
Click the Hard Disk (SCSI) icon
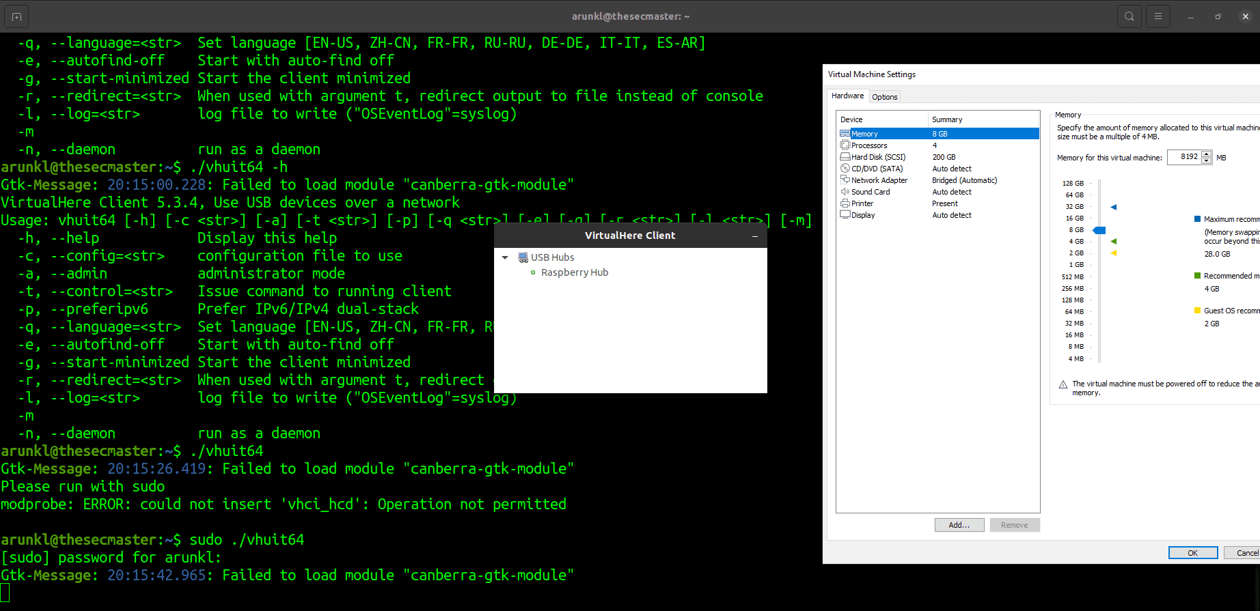(845, 157)
